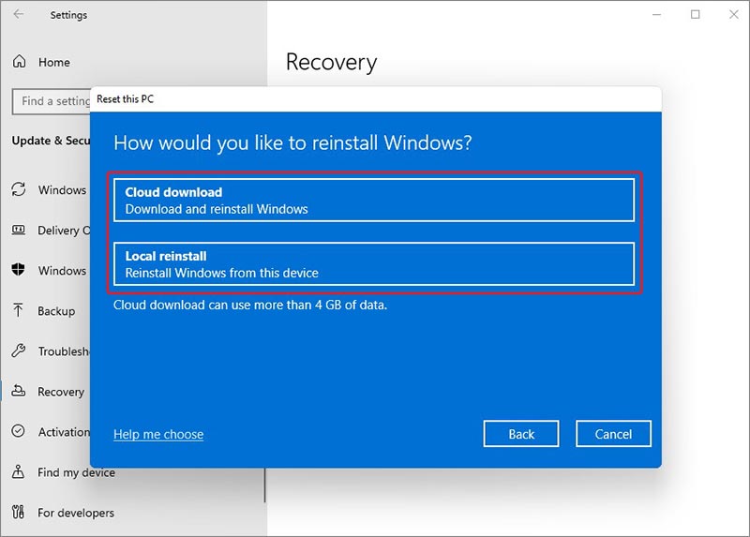Viewport: 750px width, 537px height.
Task: Choose the Local reinstall option
Action: (374, 264)
